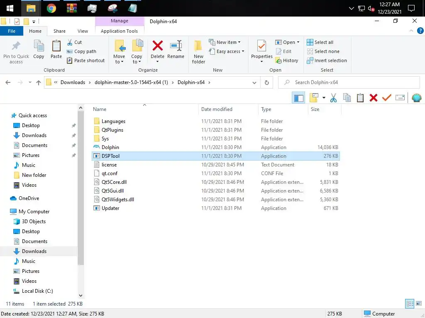Viewport: 425px width, 318px height.
Task: Delete the selected file with red X
Action: [157, 46]
